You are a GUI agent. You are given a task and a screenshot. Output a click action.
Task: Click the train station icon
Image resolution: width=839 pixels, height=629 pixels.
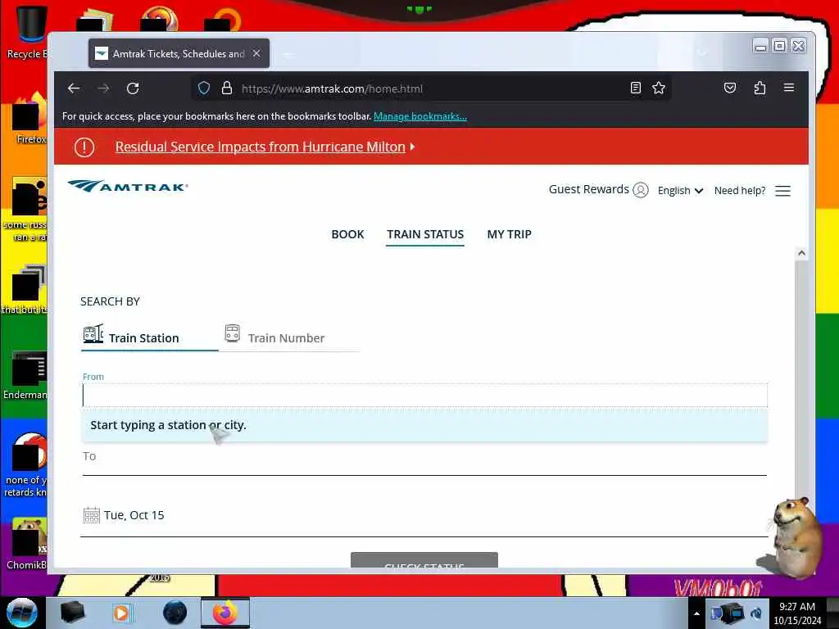coord(93,333)
